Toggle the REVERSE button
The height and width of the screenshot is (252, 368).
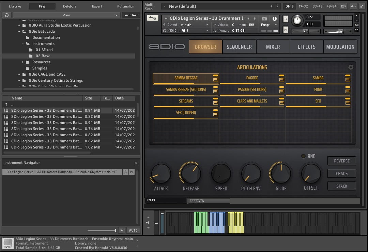click(x=342, y=161)
